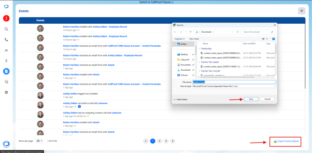The image size is (312, 153).
Task: Click the CallProof chat bubble at sidebar bottom
Action: [x=6, y=144]
